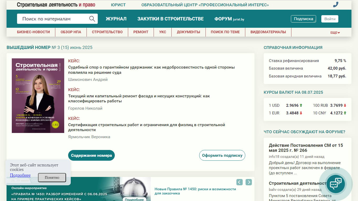Accept cookies with Понятно button
358x201 pixels.
click(x=52, y=177)
